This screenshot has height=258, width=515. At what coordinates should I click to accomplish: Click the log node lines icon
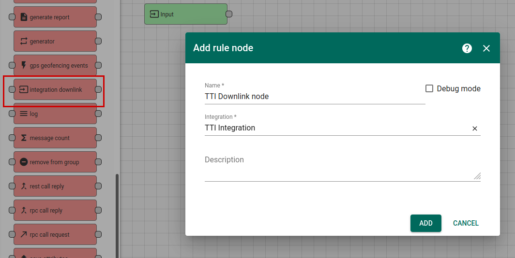(x=24, y=114)
